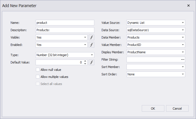Expand the Data Source combo box

coord(183,30)
